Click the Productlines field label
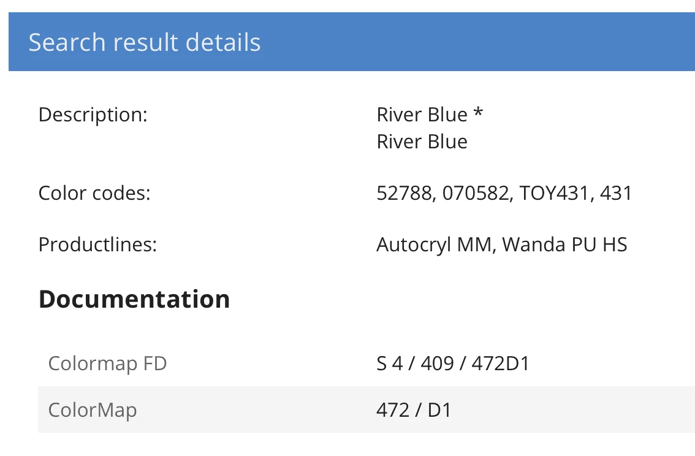 98,245
